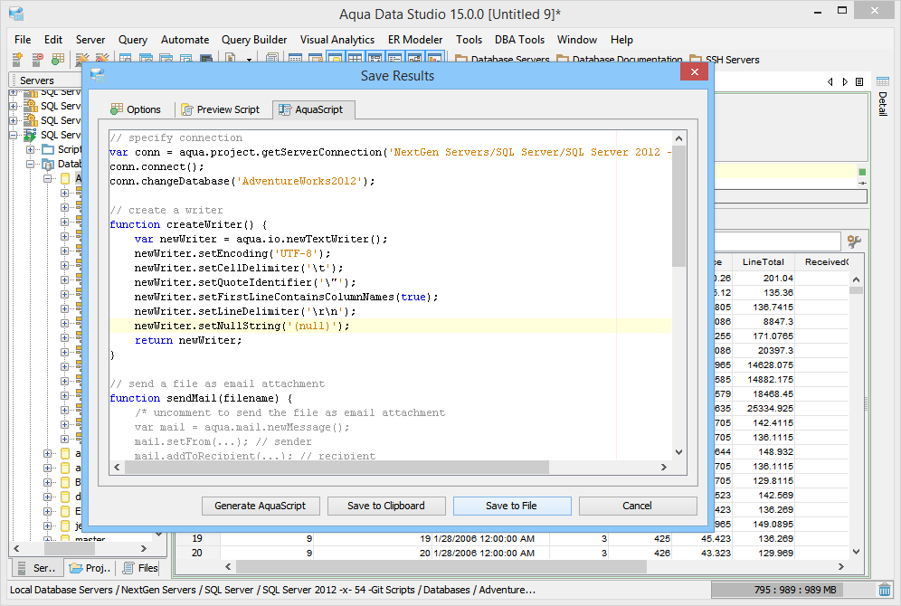Click the next tab right arrow
The height and width of the screenshot is (606, 901).
tap(845, 81)
